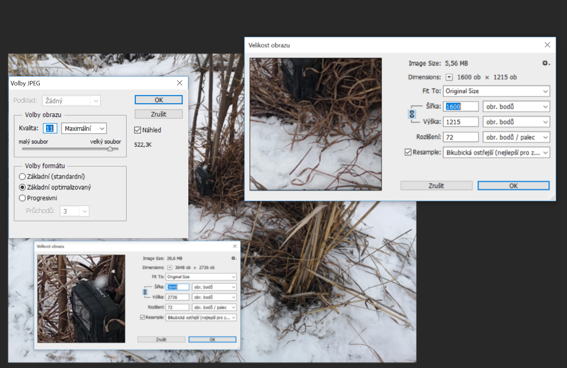This screenshot has height=368, width=567.
Task: Toggle the Náhled preview checkbox
Action: [x=138, y=130]
